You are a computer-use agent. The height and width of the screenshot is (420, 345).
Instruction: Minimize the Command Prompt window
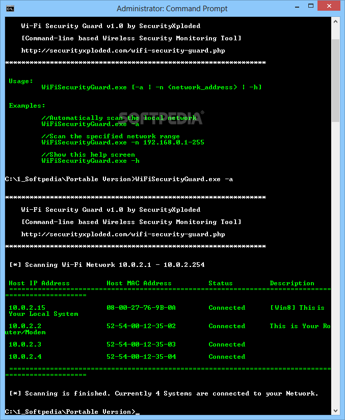(x=297, y=7)
